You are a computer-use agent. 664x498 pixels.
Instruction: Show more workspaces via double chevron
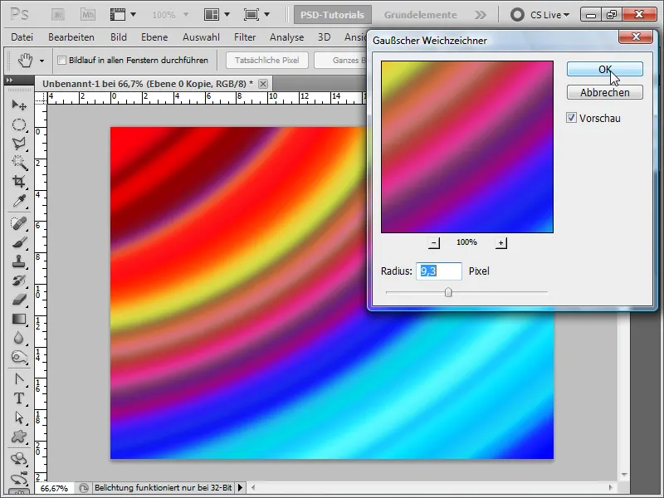click(x=481, y=15)
